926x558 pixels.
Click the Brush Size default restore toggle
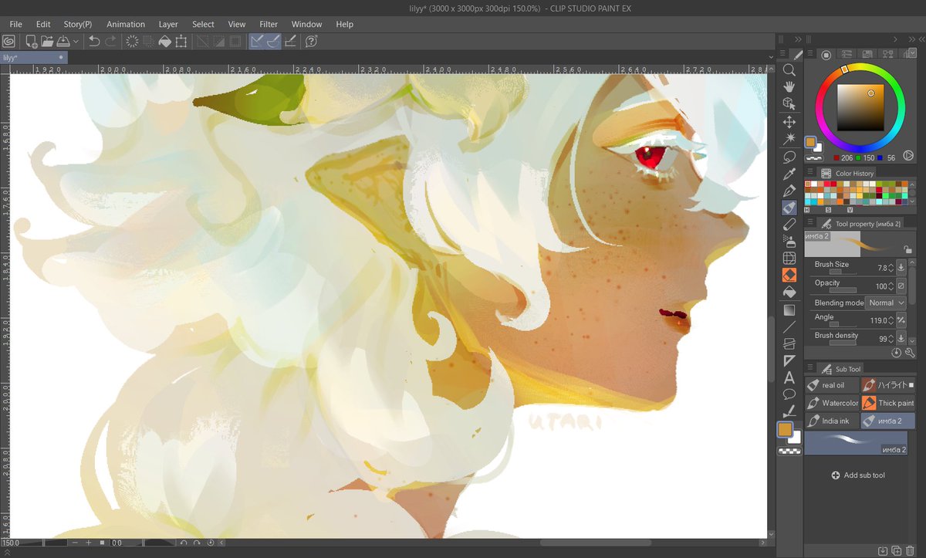[x=901, y=267]
